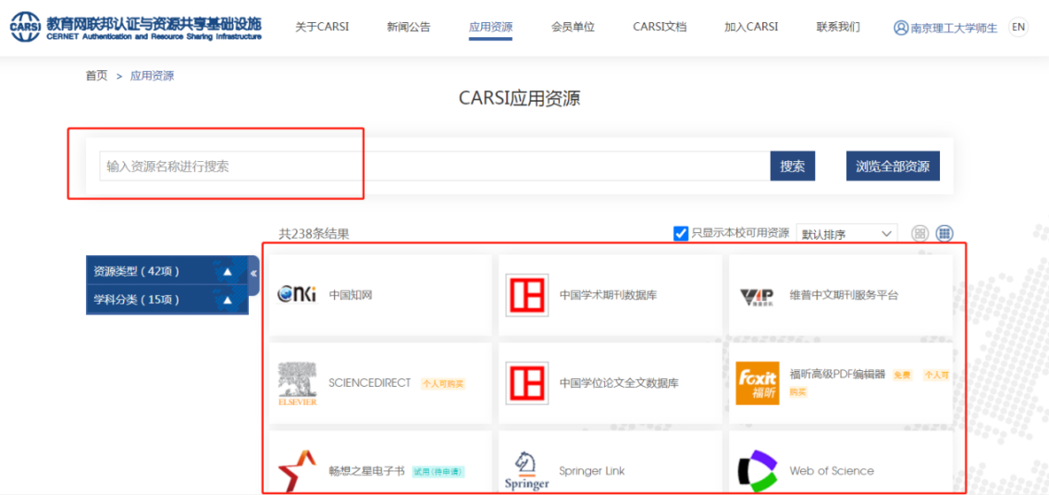Open 中国学位论文全文数据库 resource title

(620, 383)
